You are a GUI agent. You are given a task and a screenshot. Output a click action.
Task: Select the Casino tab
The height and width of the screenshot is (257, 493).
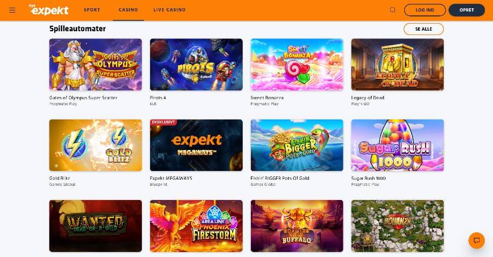(128, 10)
